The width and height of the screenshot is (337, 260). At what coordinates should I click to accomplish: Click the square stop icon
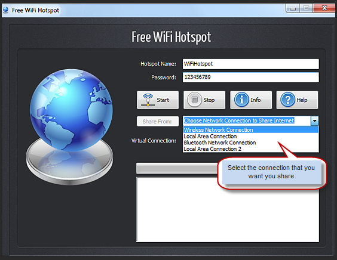[x=195, y=100]
